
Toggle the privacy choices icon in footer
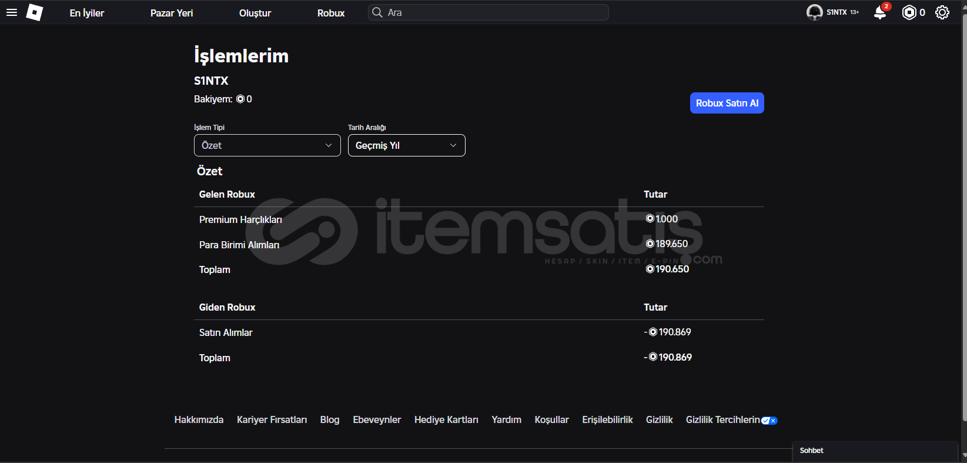[x=769, y=420]
